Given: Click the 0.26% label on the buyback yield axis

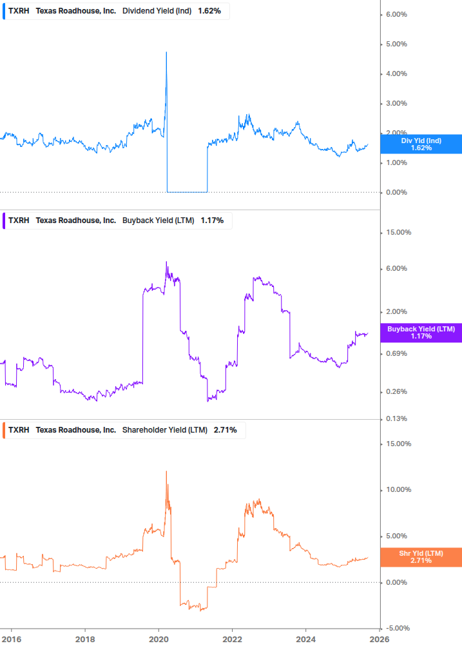Looking at the screenshot, I should click(396, 392).
